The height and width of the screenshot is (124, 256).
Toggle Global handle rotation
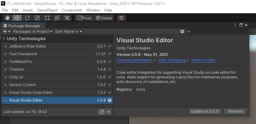pos(104,18)
